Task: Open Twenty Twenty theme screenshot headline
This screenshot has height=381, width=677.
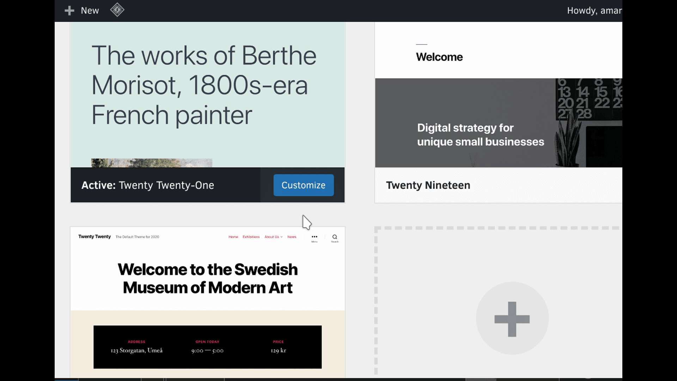Action: click(x=207, y=278)
